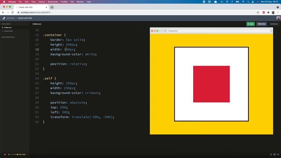Open Spotlight search in the menu bar
Image resolution: width=281 pixels, height=158 pixels.
pos(248,2)
